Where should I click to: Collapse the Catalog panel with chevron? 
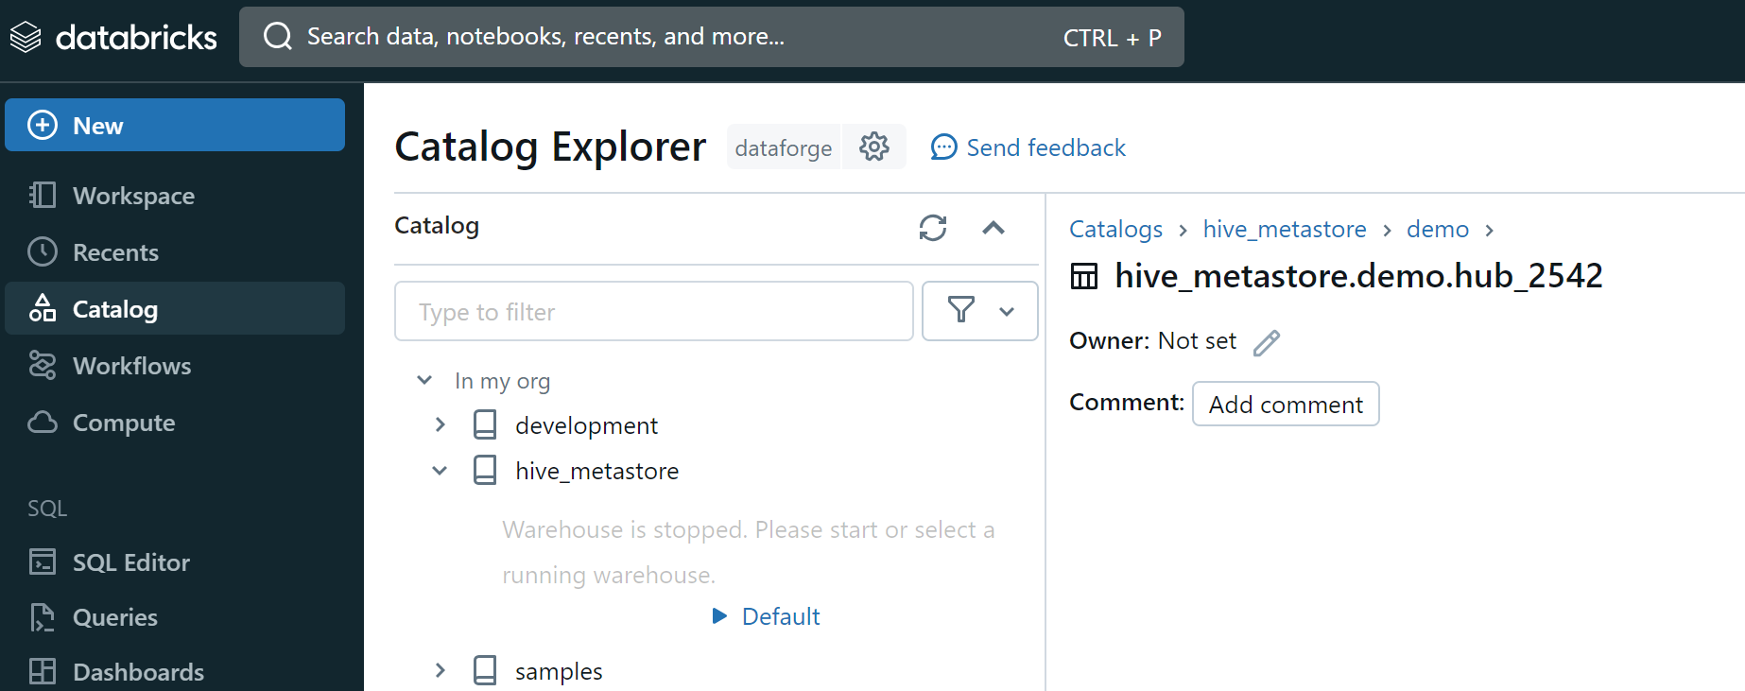tap(993, 228)
